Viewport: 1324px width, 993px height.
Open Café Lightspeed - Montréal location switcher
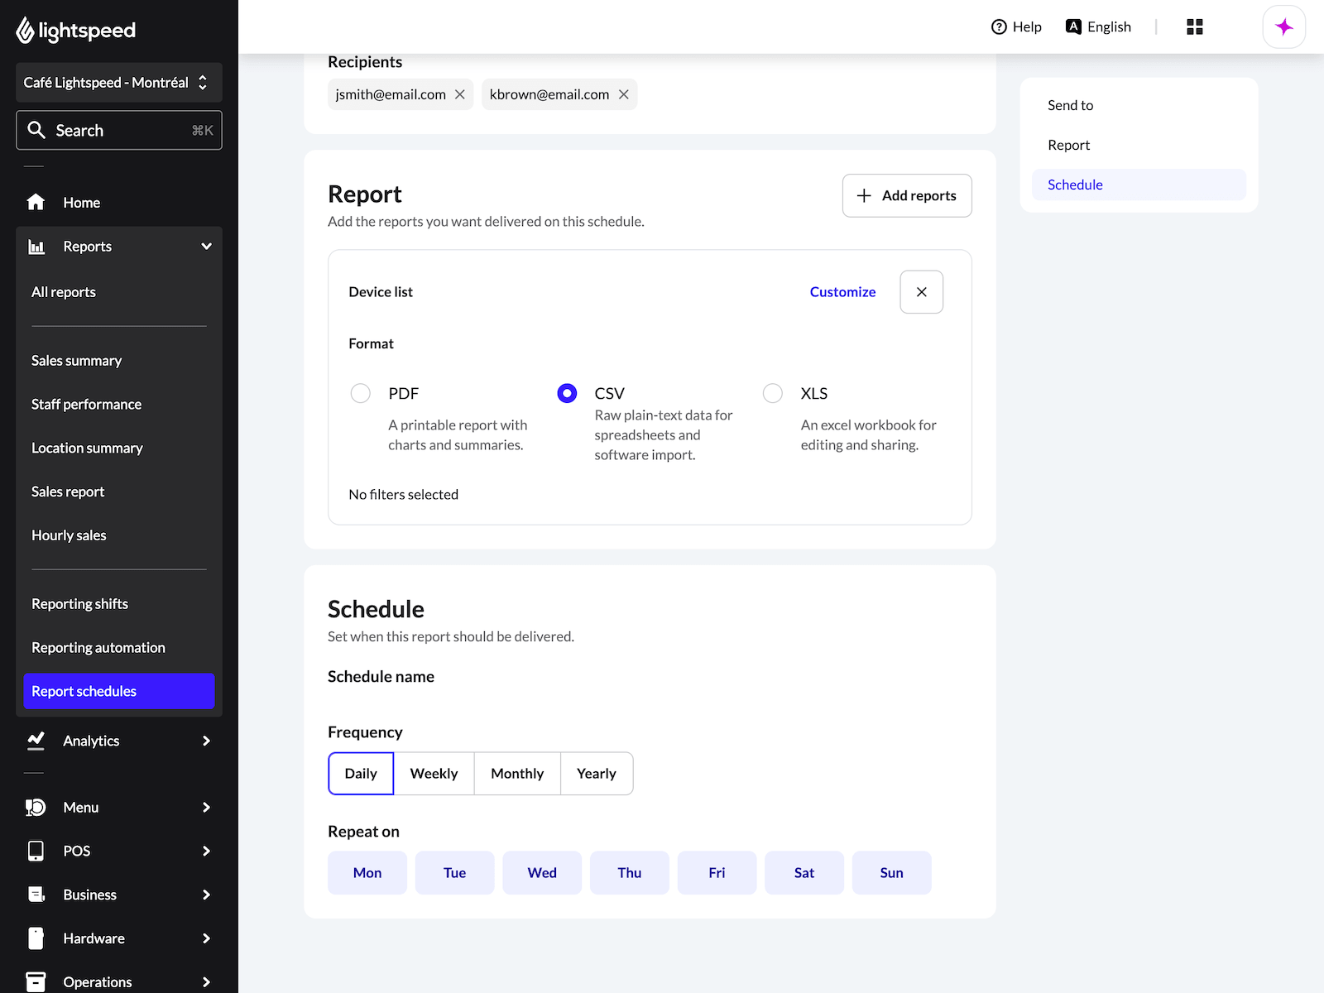(x=119, y=83)
